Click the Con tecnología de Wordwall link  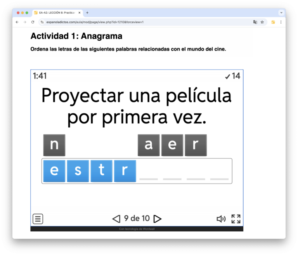tap(137, 229)
